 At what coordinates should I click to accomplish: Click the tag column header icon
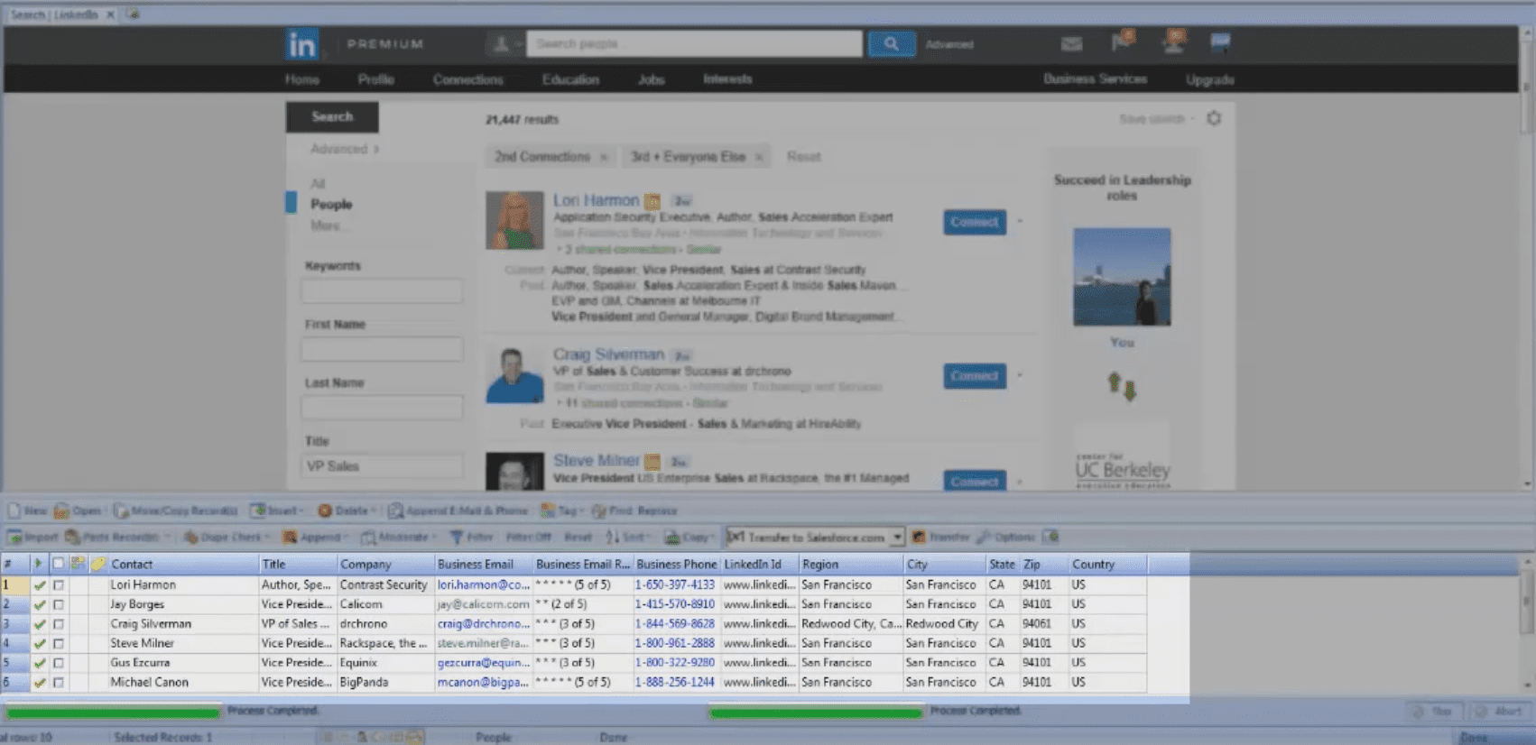[x=97, y=564]
